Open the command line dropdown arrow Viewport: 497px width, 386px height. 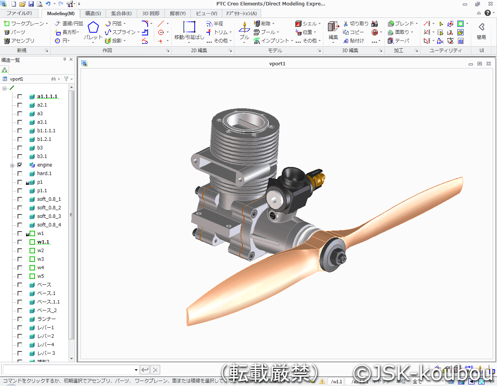(x=136, y=370)
